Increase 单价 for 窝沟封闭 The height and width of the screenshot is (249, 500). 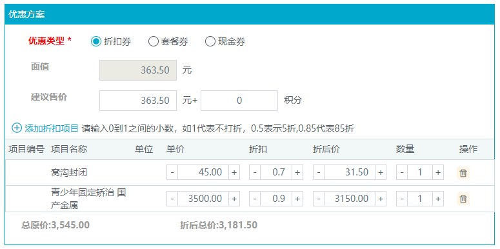point(234,172)
